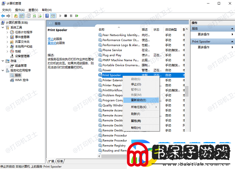Expand the Task Scheduler (任务计划程序) node
The image size is (235, 169).
[7, 32]
